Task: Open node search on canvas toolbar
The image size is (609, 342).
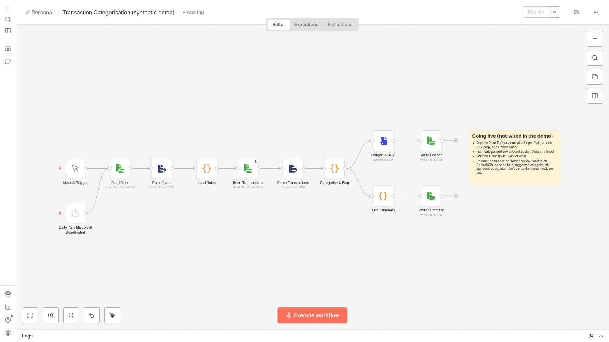Action: pyautogui.click(x=595, y=58)
